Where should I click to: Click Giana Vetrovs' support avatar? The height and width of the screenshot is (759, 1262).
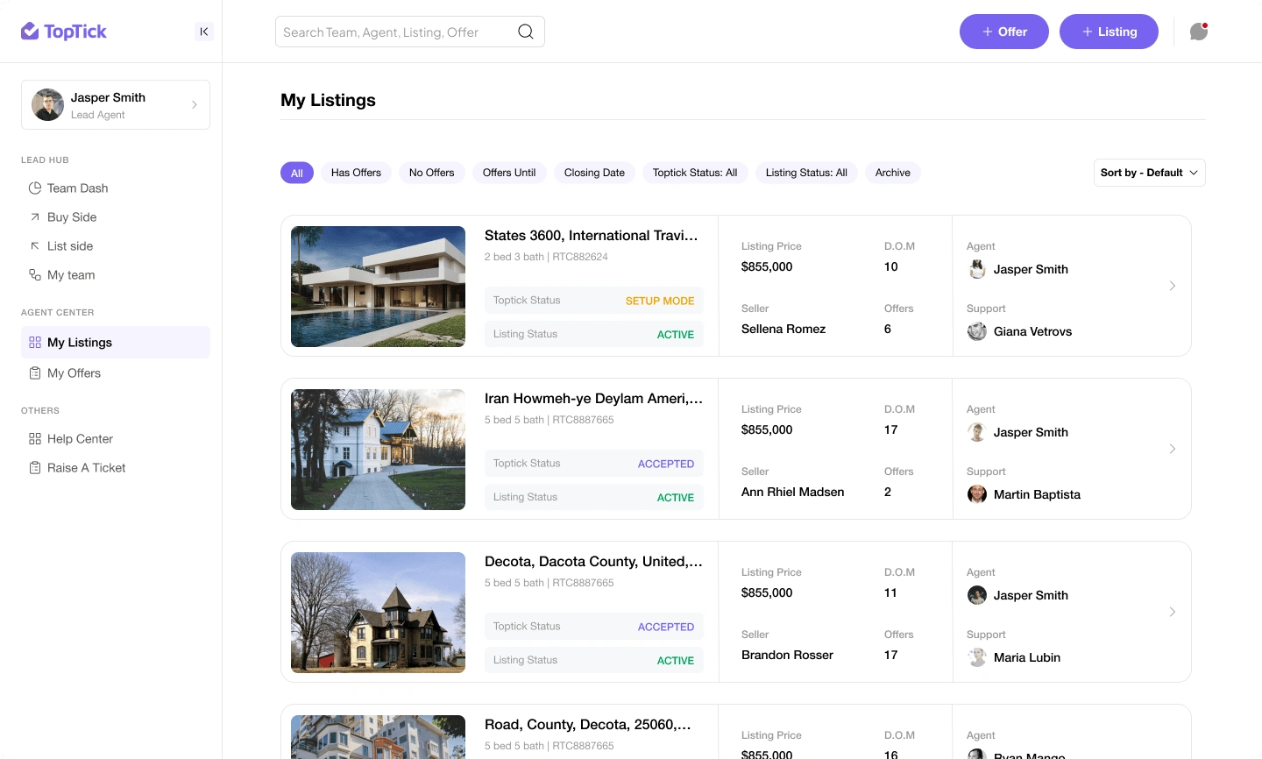click(x=977, y=331)
